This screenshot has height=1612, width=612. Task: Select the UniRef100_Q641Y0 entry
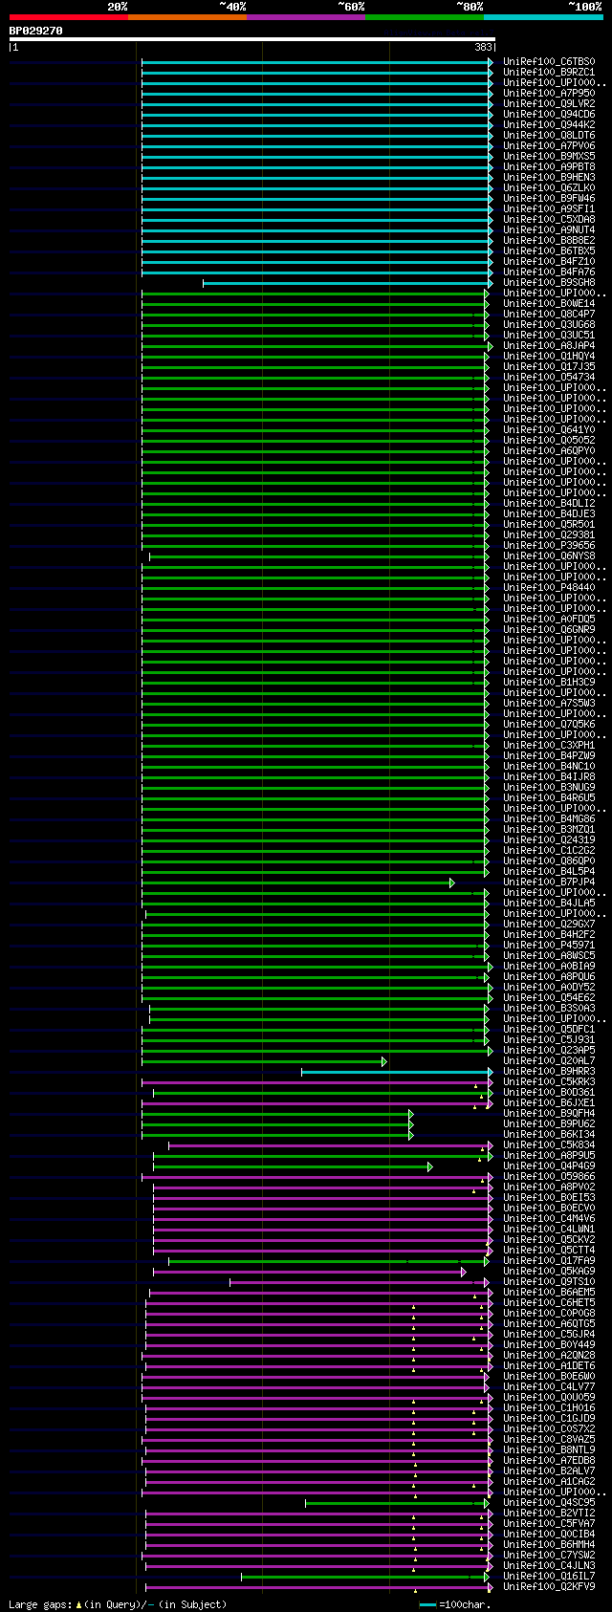[x=549, y=430]
